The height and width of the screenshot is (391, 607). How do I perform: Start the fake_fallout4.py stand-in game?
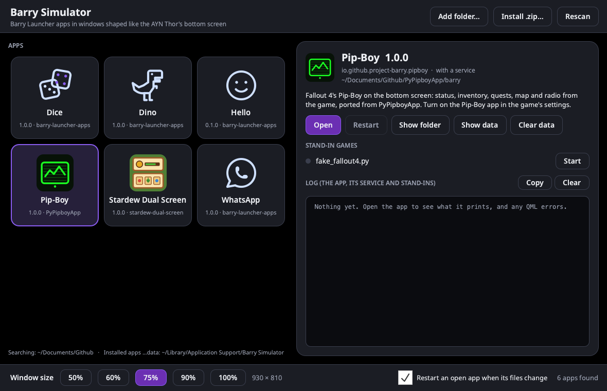(x=572, y=161)
